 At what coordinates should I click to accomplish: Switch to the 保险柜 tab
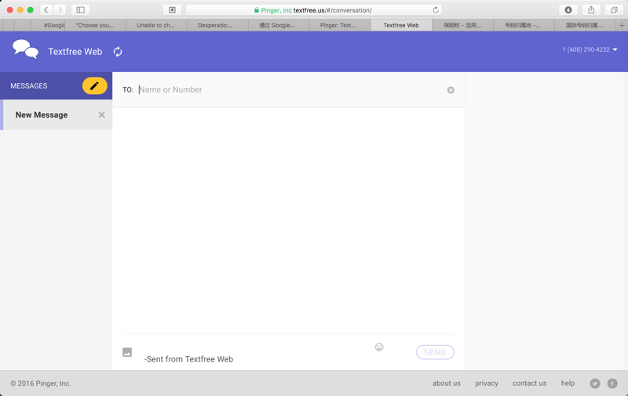click(462, 25)
